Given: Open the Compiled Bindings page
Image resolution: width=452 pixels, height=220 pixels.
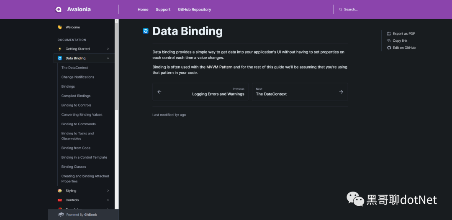Looking at the screenshot, I should pyautogui.click(x=76, y=96).
